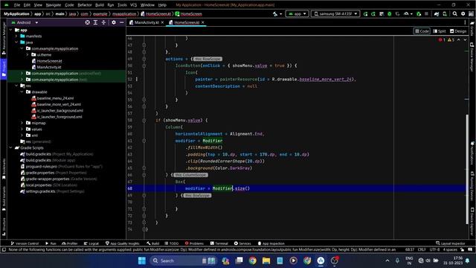Image resolution: width=476 pixels, height=268 pixels.
Task: Switch editor to Code view
Action: coord(422,31)
